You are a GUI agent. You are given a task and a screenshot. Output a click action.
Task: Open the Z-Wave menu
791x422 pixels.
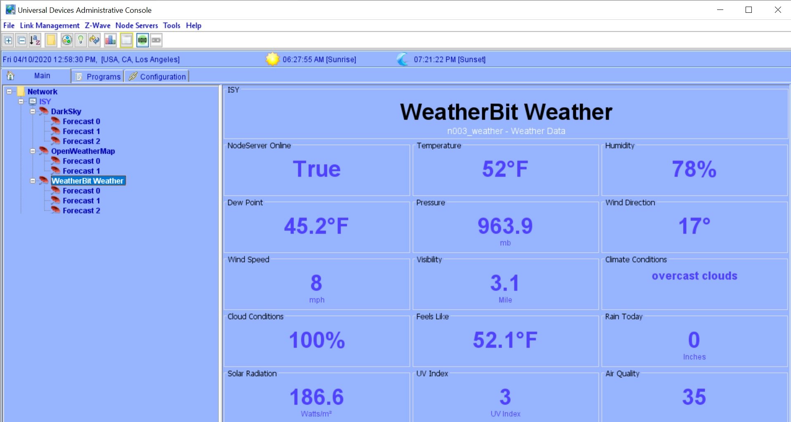97,25
